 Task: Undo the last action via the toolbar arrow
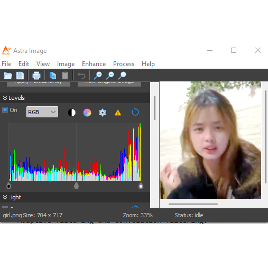[81, 76]
